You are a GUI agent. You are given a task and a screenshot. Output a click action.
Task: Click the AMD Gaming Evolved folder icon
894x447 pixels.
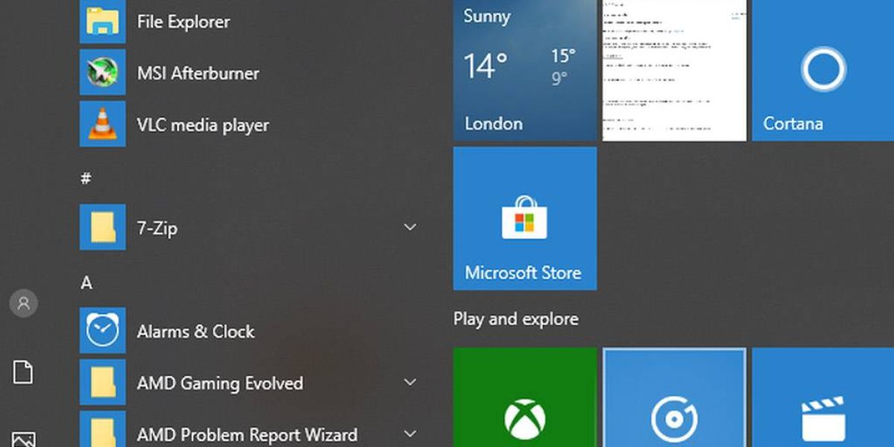pyautogui.click(x=103, y=383)
